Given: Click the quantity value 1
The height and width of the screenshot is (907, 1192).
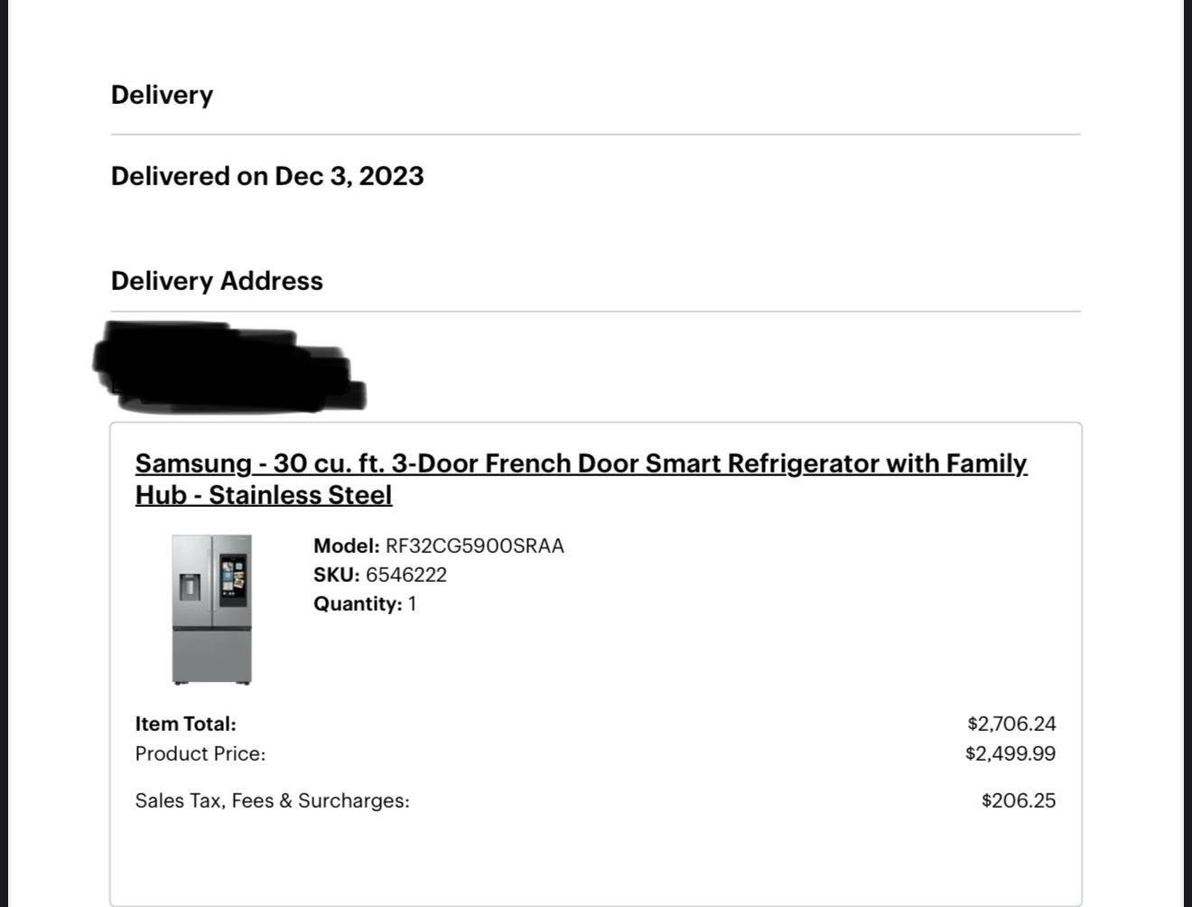Looking at the screenshot, I should tap(413, 603).
